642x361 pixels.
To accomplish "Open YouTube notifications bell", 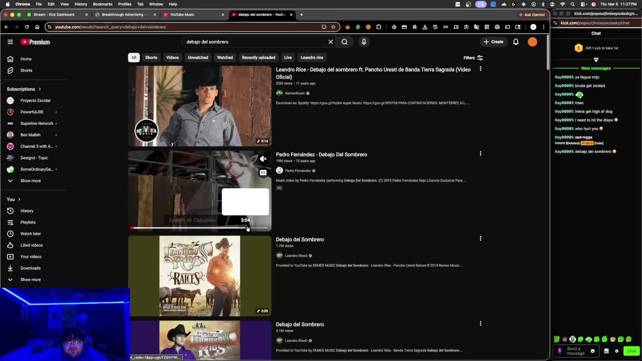I will tap(516, 42).
